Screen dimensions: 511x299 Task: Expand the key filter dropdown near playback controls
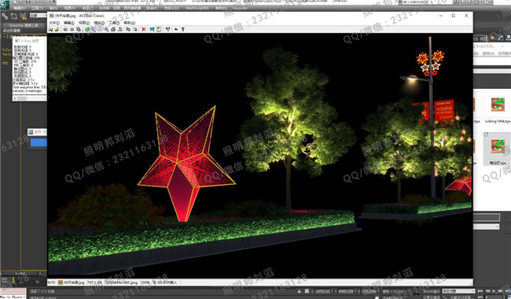tap(458, 290)
